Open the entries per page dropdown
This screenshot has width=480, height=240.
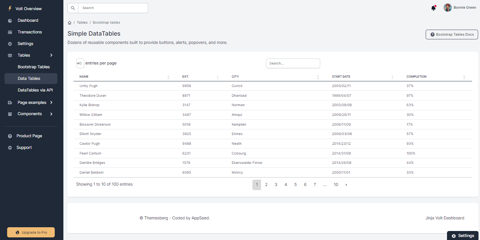click(80, 63)
